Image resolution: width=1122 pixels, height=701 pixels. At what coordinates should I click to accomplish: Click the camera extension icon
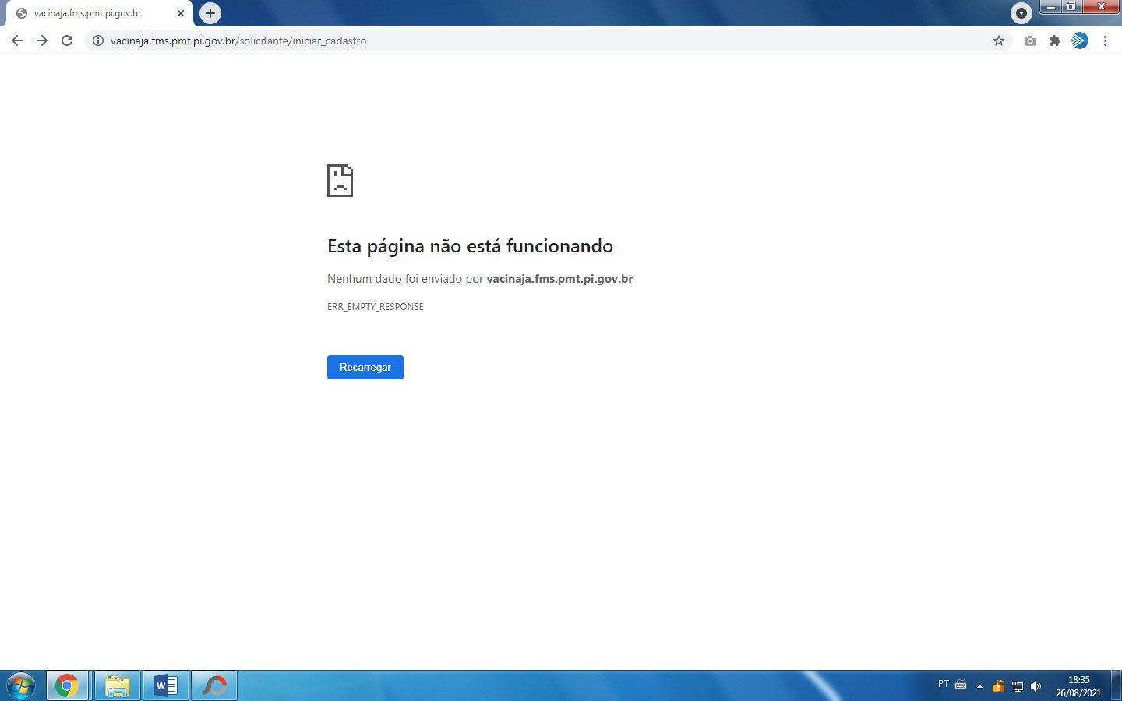(x=1030, y=41)
